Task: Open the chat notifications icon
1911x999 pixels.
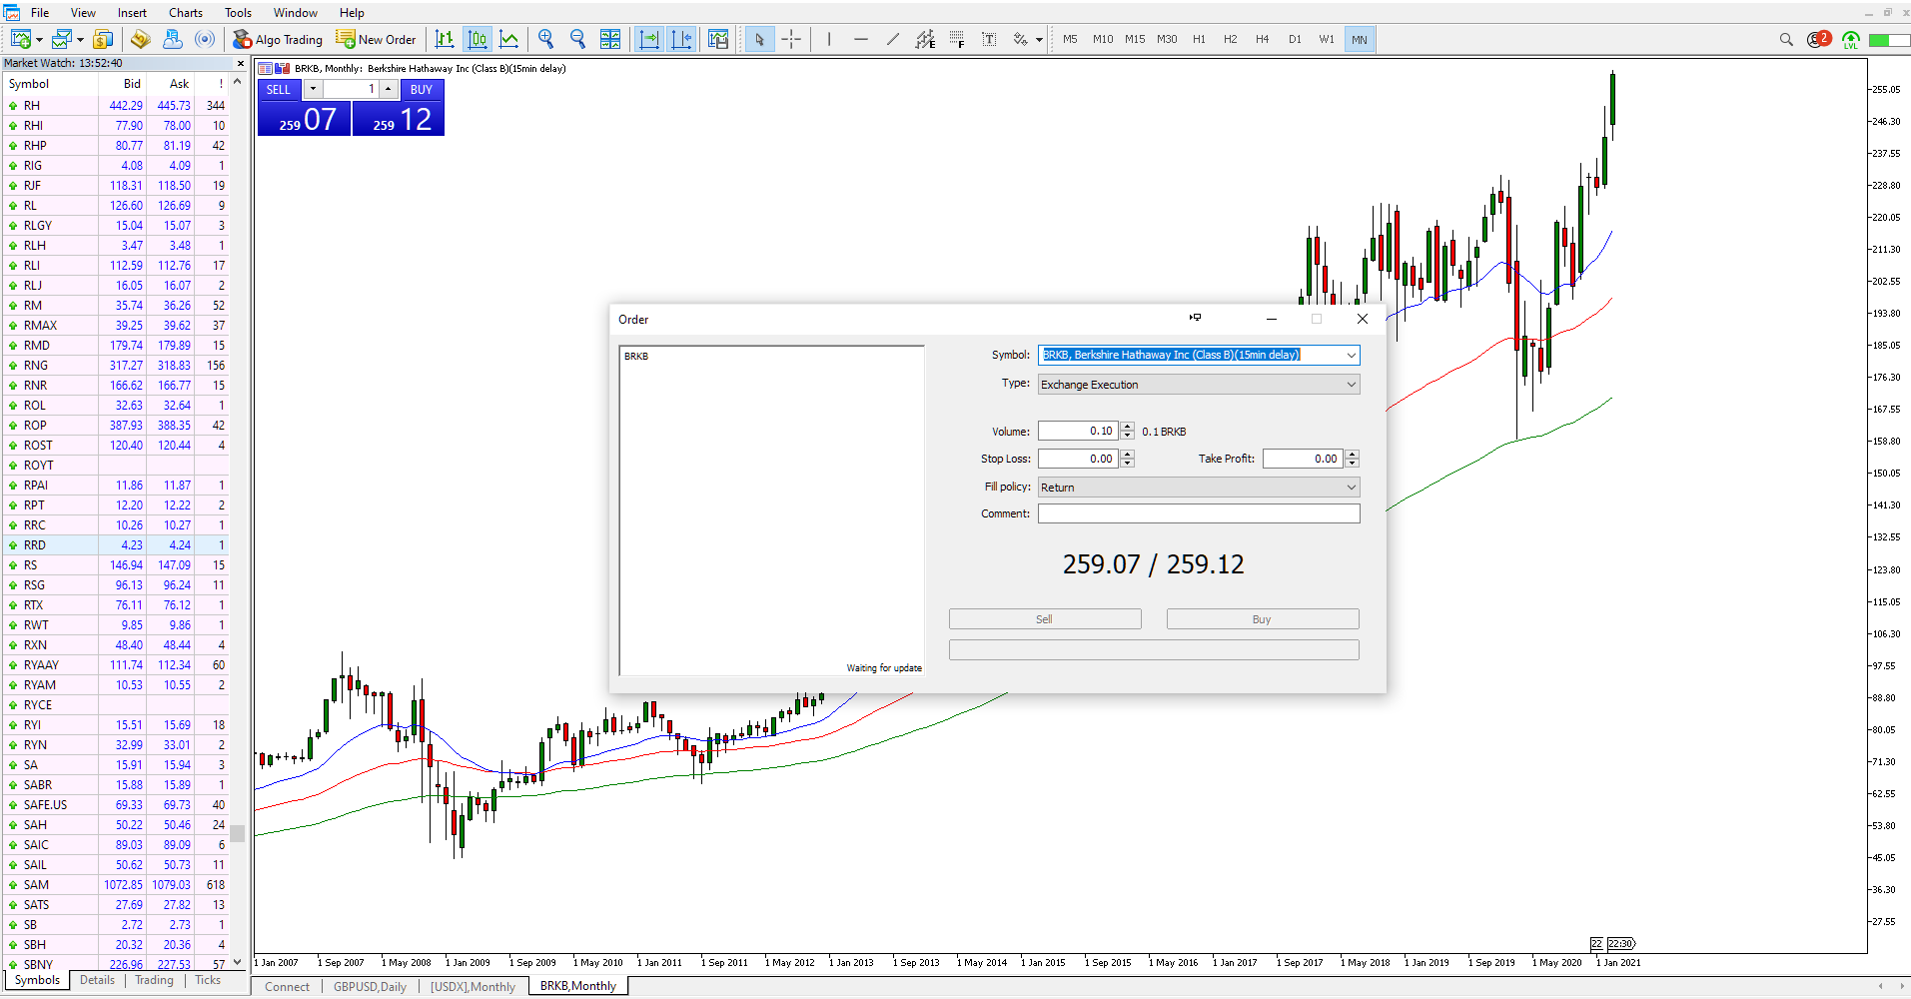Action: 1818,39
